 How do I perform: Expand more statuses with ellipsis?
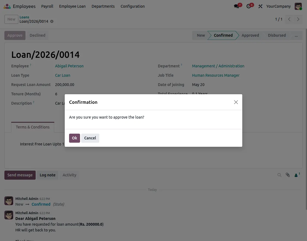click(x=296, y=35)
